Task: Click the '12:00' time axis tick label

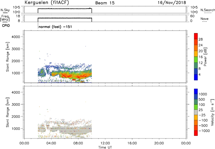Action: [105, 143]
